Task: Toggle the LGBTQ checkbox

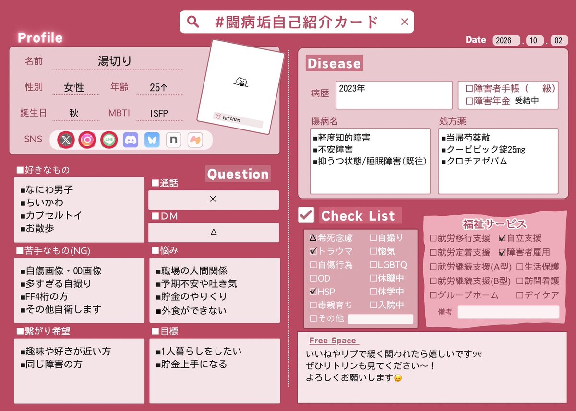Action: point(373,264)
